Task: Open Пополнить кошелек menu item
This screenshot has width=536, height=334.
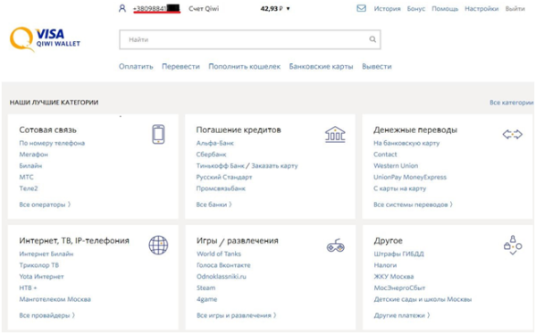Action: click(x=245, y=66)
